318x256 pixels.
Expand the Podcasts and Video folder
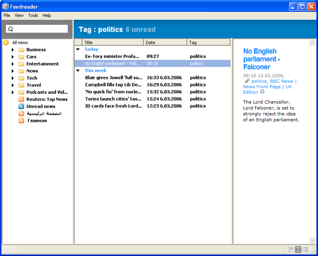pos(13,92)
